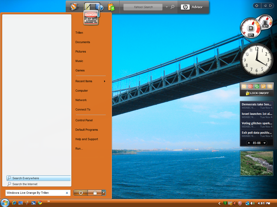Click the Search Everywhere link
The image size is (277, 207).
(26, 178)
